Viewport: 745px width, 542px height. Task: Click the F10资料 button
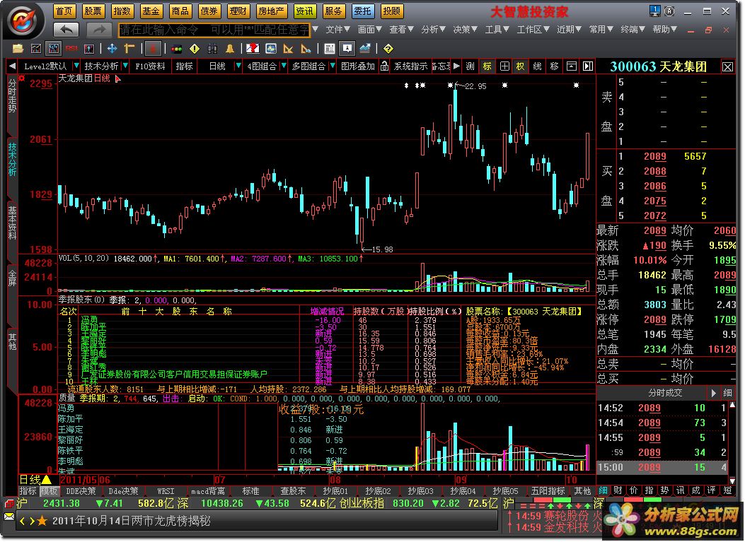[150, 66]
